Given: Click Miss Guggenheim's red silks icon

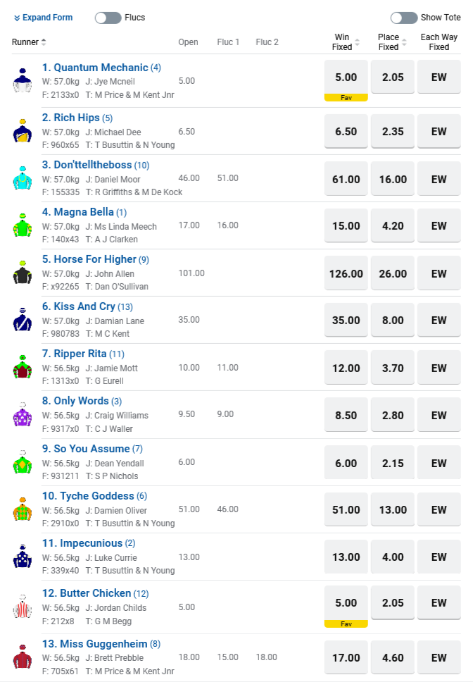Looking at the screenshot, I should click(x=23, y=657).
